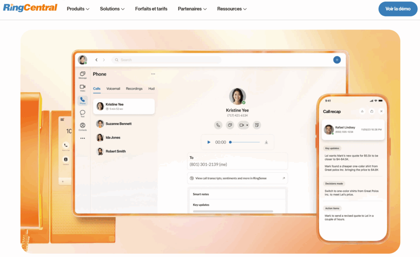Viewport: 420px width, 257px height.
Task: Start a call using the phone icon
Action: tap(218, 125)
